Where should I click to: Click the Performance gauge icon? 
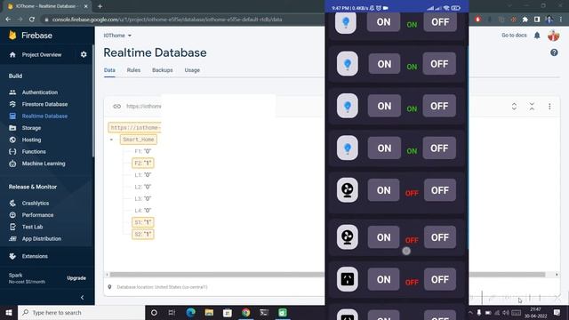(12, 215)
